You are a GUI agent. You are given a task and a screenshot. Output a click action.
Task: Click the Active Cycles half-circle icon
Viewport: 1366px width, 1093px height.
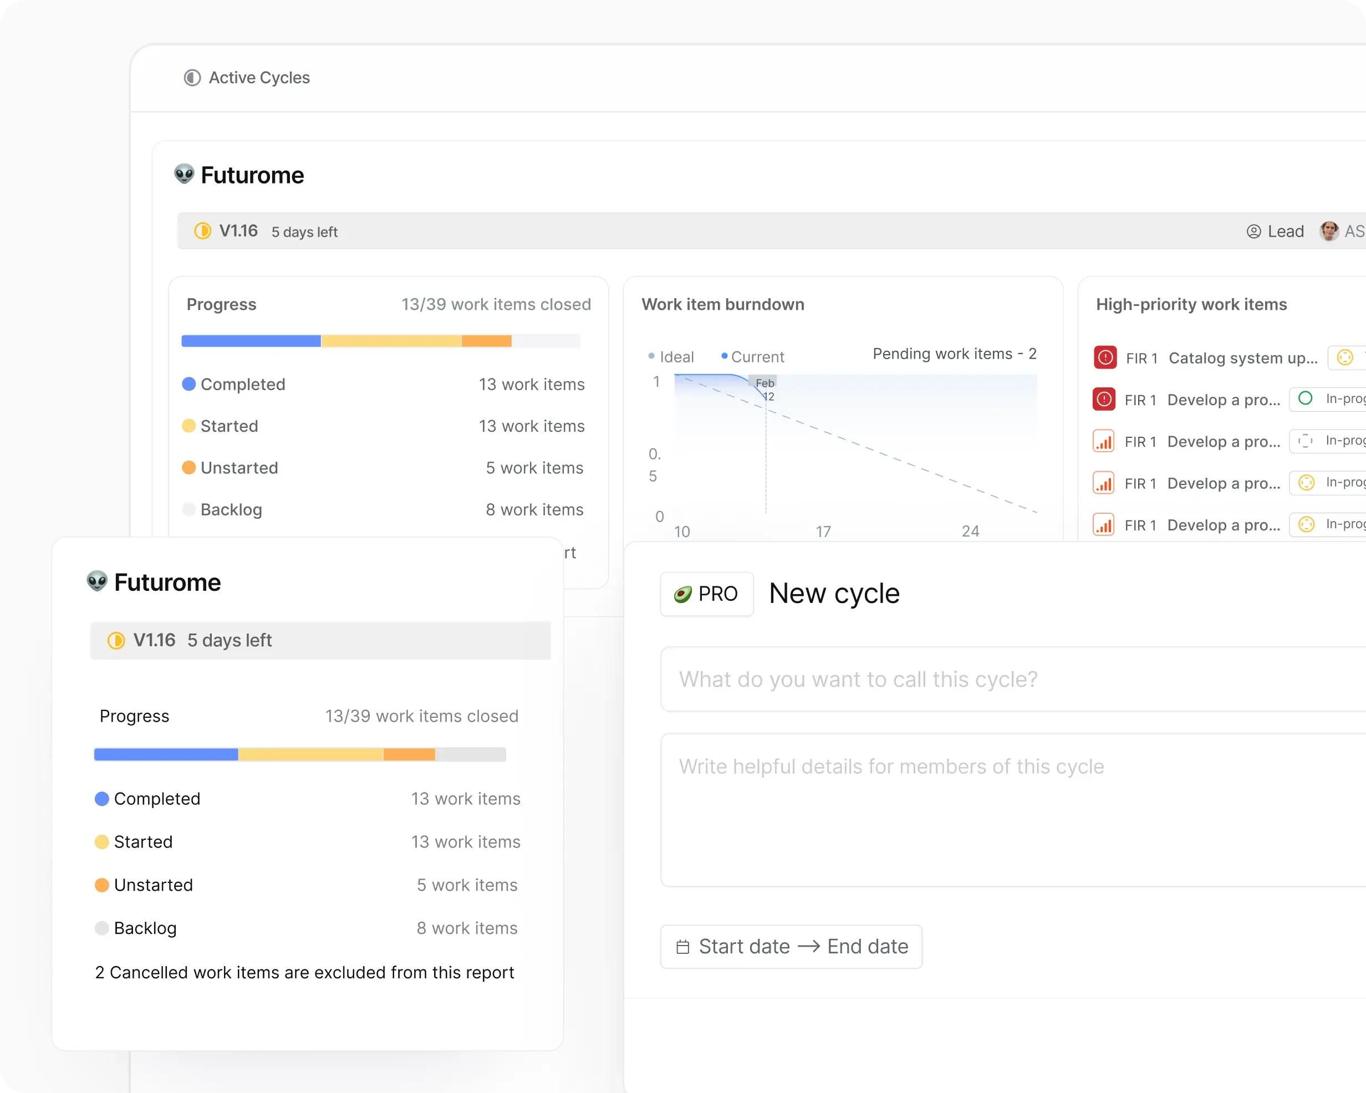pos(192,77)
